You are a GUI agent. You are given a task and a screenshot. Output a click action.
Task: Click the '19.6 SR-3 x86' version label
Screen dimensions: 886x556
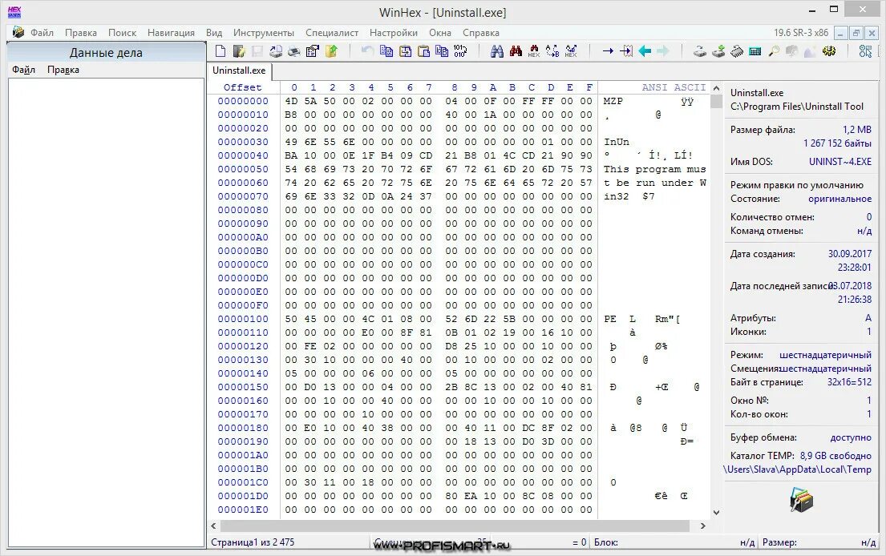(801, 33)
